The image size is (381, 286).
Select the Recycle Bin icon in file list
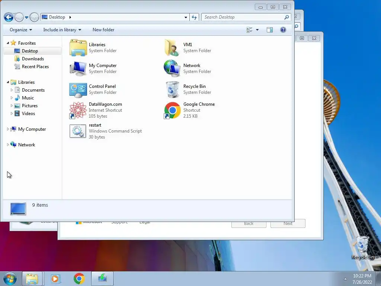pyautogui.click(x=172, y=89)
